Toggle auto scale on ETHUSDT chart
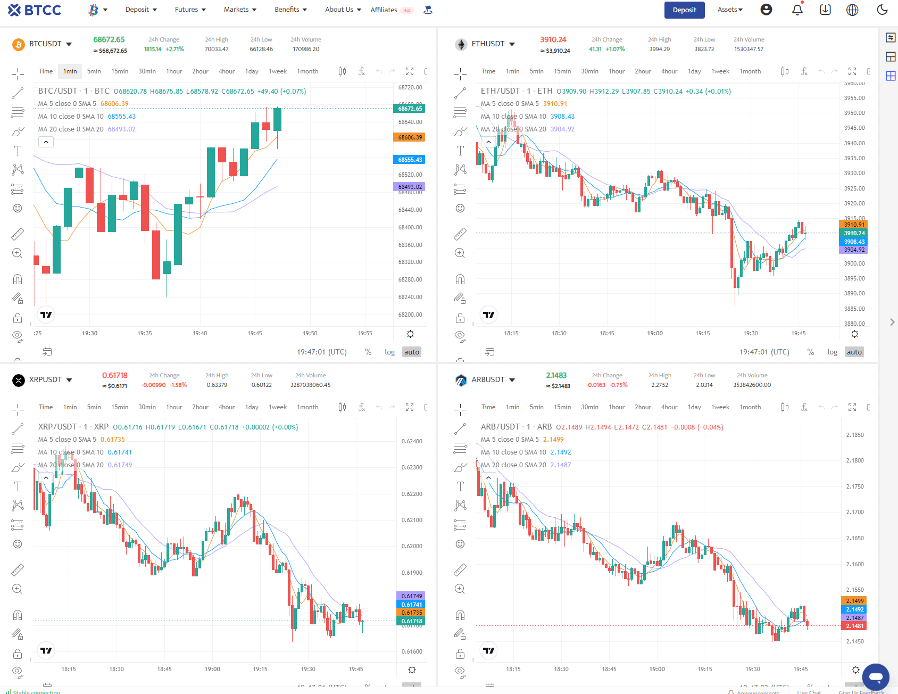 coord(854,352)
